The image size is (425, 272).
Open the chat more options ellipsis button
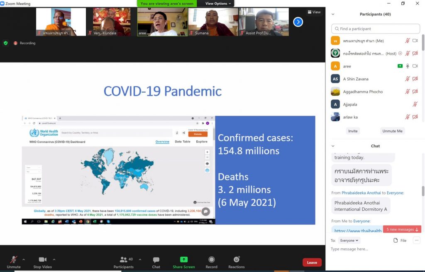point(416,241)
